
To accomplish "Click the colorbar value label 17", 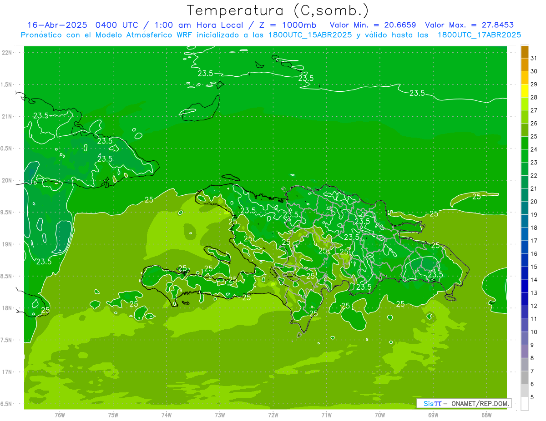I will (534, 241).
